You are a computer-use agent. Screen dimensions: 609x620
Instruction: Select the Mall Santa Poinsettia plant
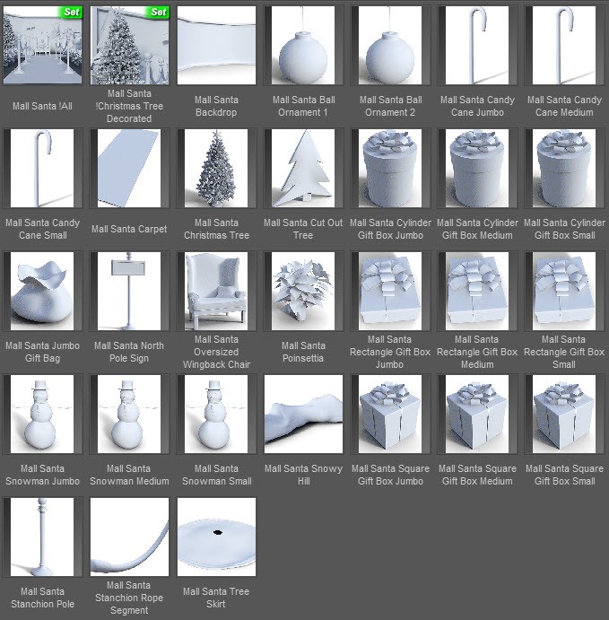(303, 291)
